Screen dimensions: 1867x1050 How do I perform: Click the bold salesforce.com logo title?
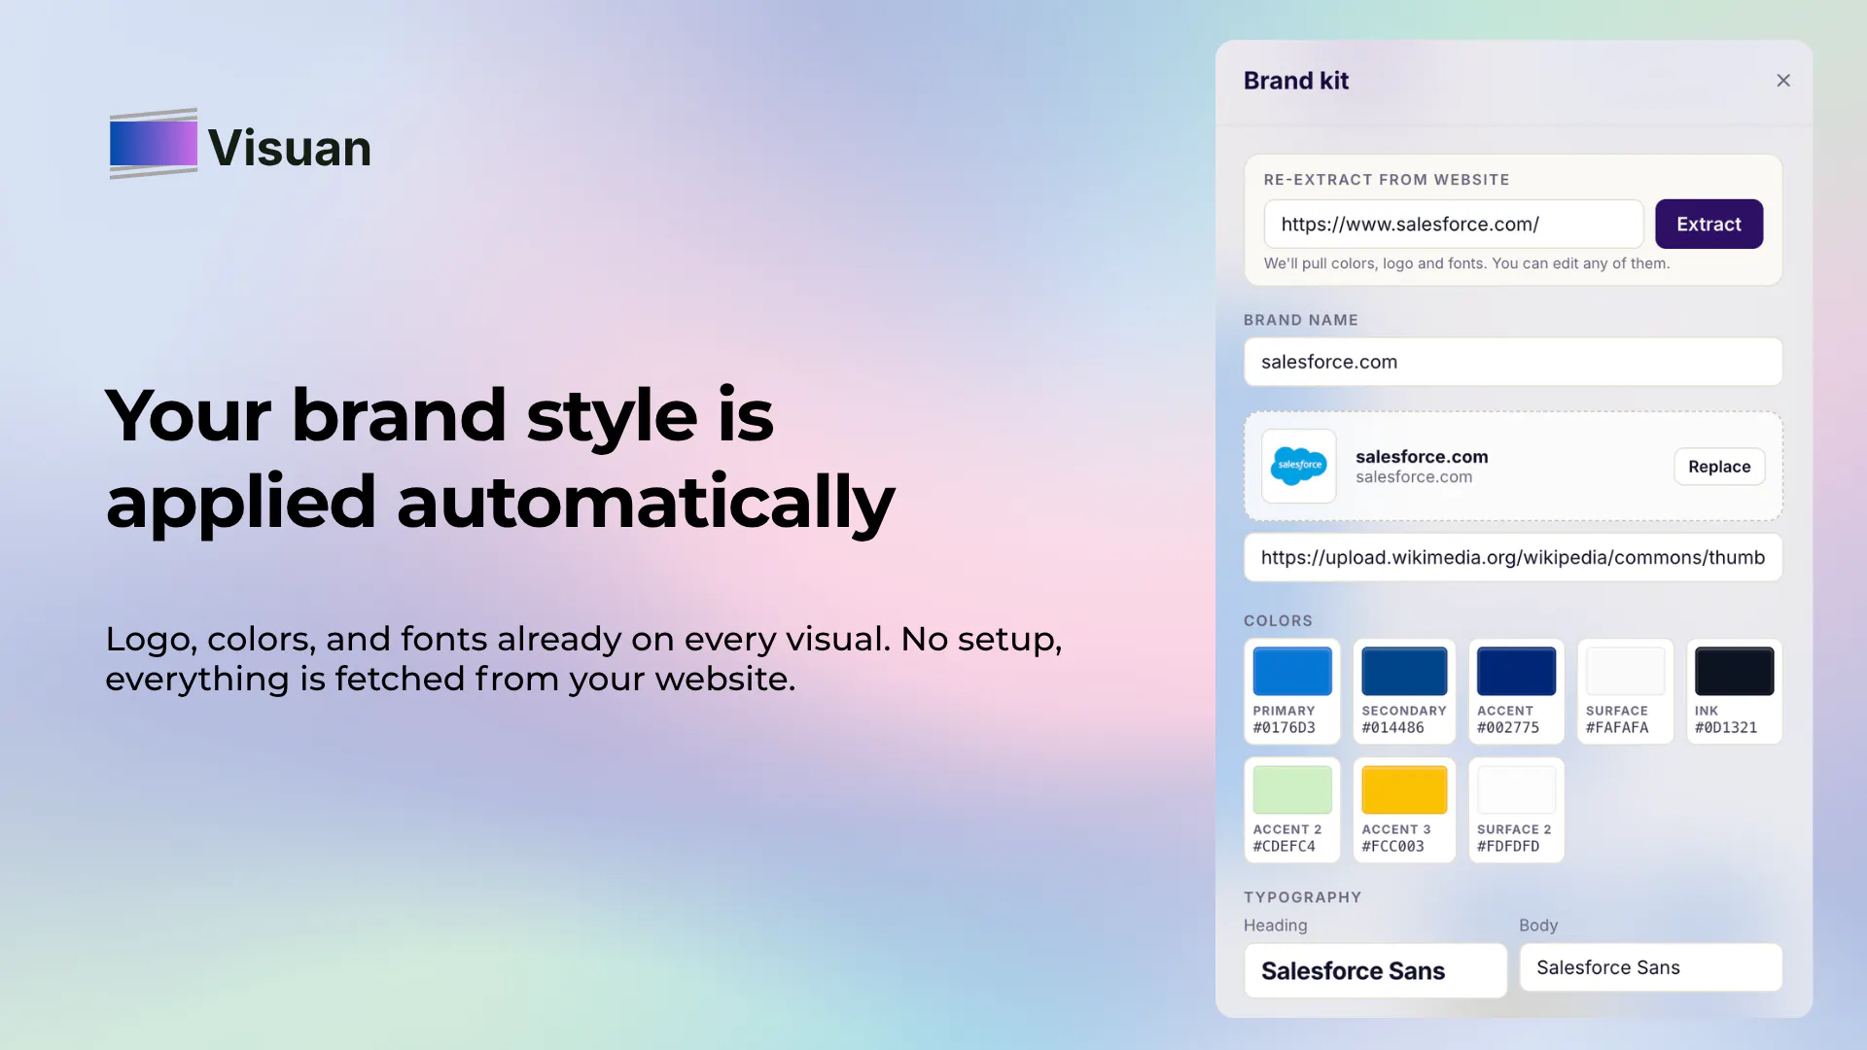pyautogui.click(x=1422, y=456)
